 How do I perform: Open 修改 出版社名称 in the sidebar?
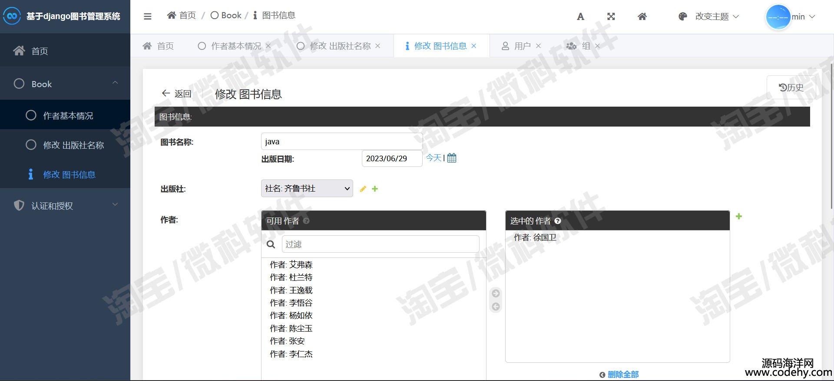click(x=65, y=145)
